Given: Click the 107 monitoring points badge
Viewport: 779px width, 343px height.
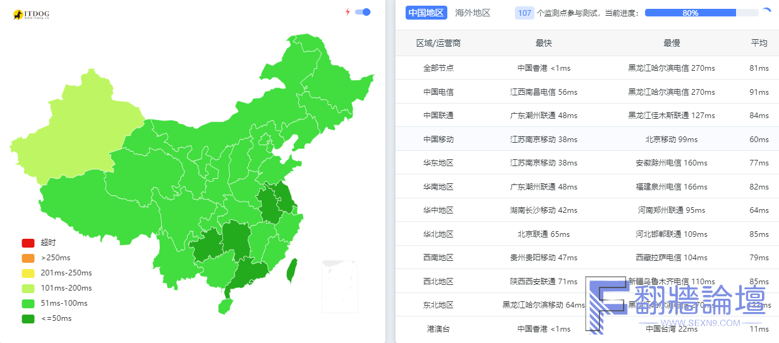Looking at the screenshot, I should [524, 13].
